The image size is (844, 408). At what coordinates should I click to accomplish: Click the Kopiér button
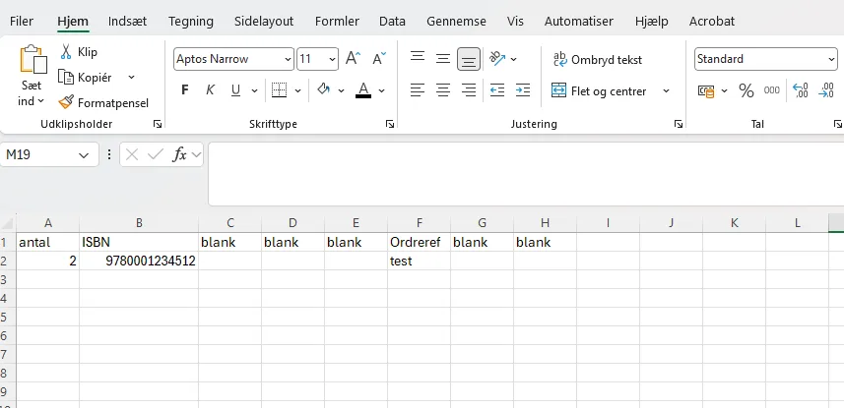tap(85, 78)
